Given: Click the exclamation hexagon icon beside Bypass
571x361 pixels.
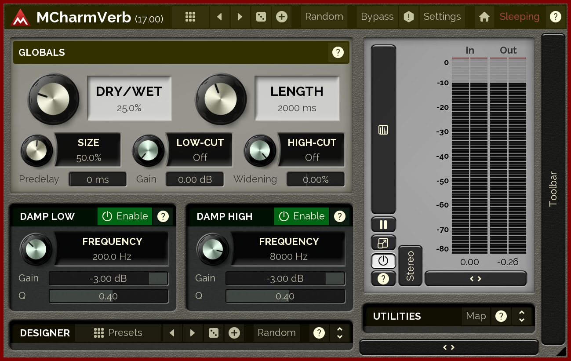Looking at the screenshot, I should tap(409, 17).
